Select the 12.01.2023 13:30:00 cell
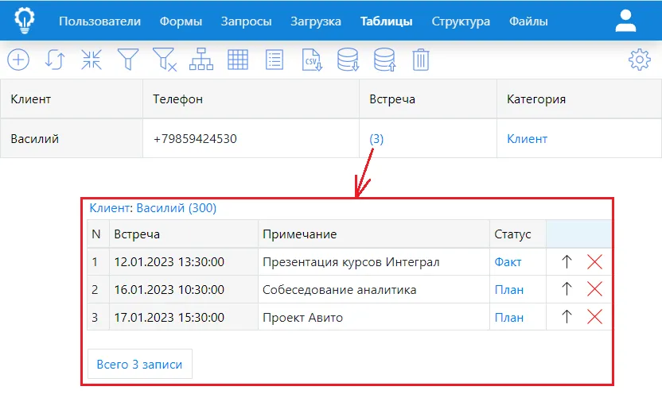 click(x=184, y=262)
